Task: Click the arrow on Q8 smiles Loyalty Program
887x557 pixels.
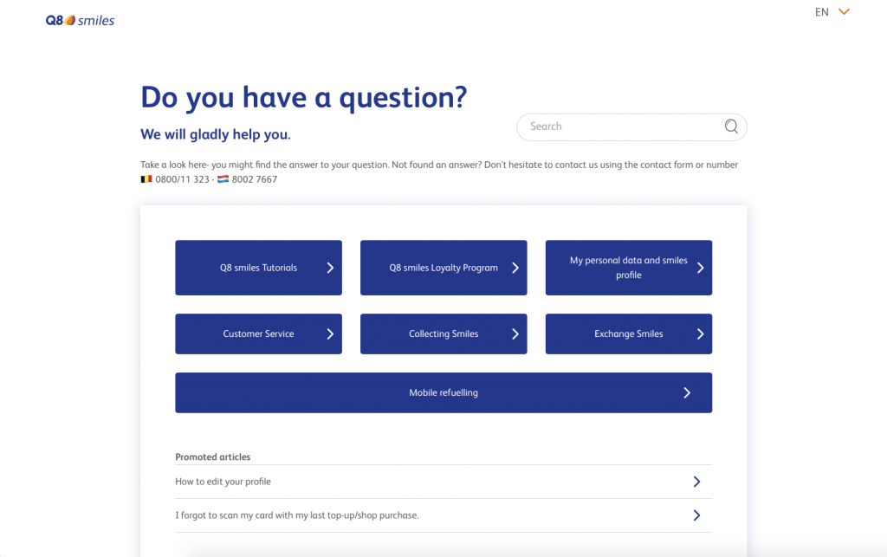Action: pyautogui.click(x=515, y=268)
